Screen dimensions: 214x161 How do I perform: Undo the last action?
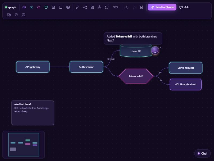[x=127, y=7]
